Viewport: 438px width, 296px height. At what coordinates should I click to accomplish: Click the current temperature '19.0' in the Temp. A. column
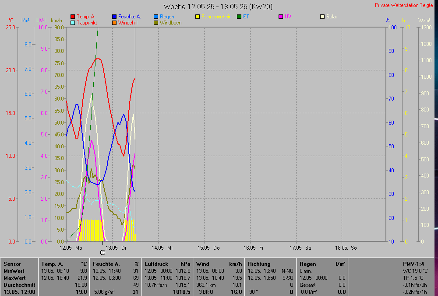81,292
